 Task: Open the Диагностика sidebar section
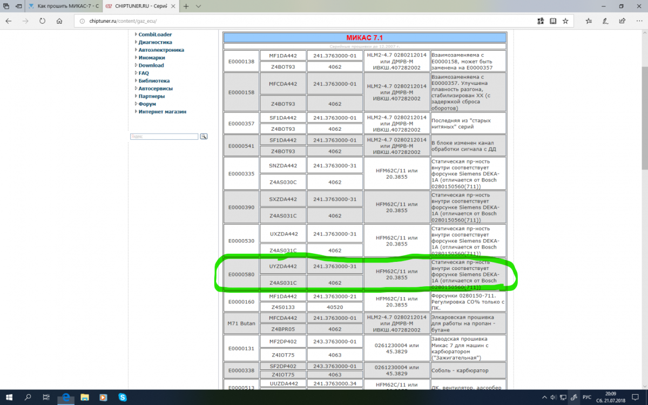[155, 42]
